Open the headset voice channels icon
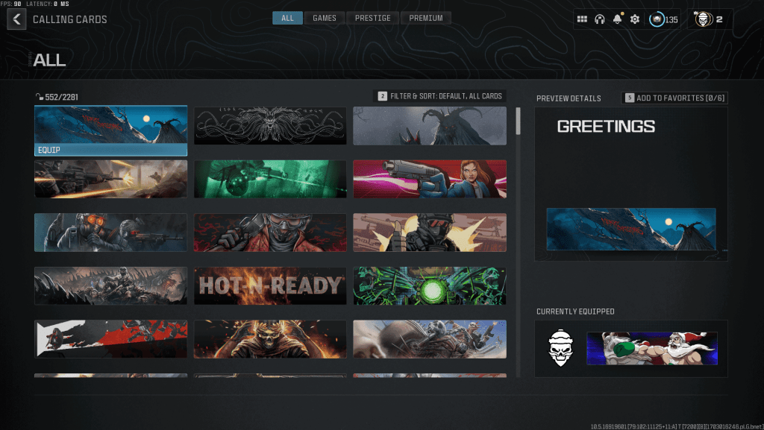 pos(599,19)
